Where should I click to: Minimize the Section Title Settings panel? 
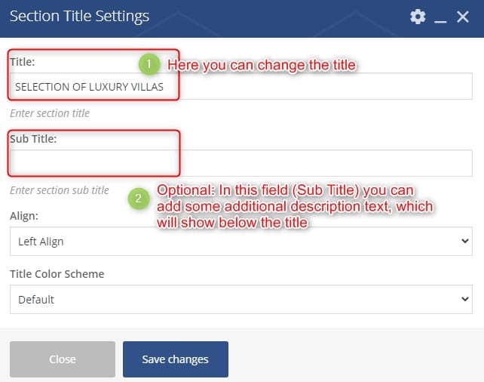click(442, 17)
